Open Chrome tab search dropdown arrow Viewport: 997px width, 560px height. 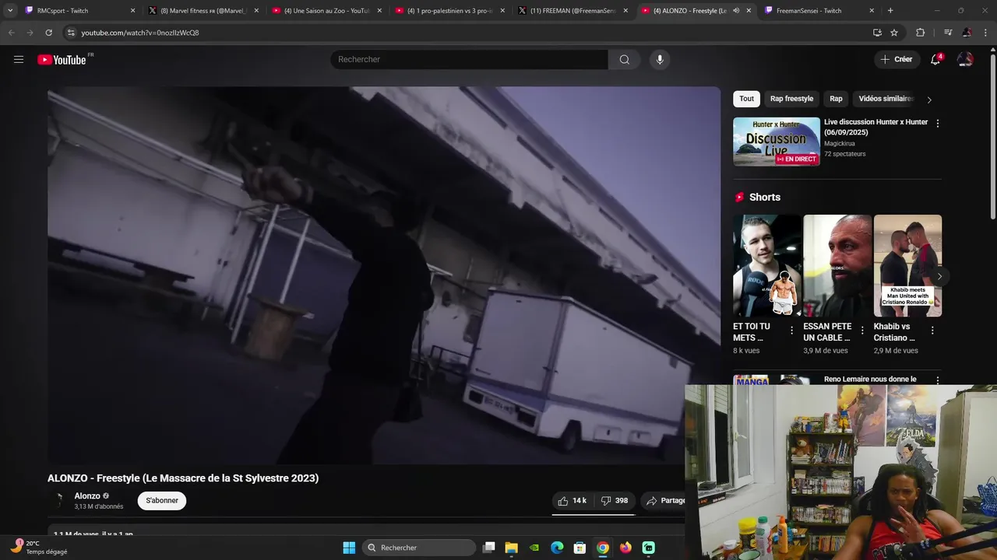10,11
